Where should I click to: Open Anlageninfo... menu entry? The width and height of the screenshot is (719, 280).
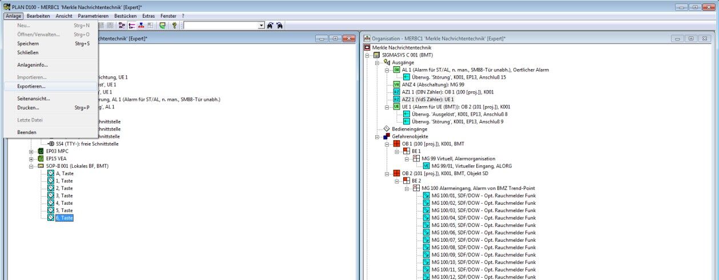click(x=50, y=65)
